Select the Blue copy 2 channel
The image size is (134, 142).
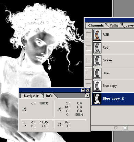pyautogui.click(x=113, y=99)
